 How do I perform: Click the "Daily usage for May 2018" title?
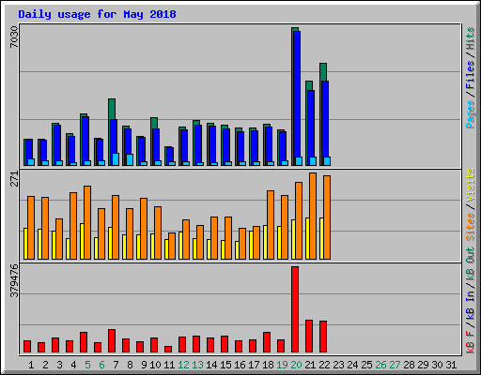(97, 14)
